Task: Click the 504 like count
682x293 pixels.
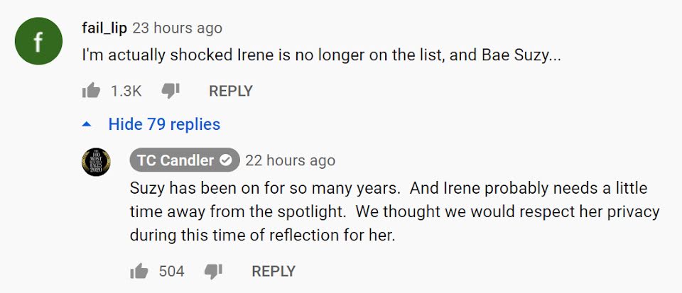Action: click(x=171, y=271)
